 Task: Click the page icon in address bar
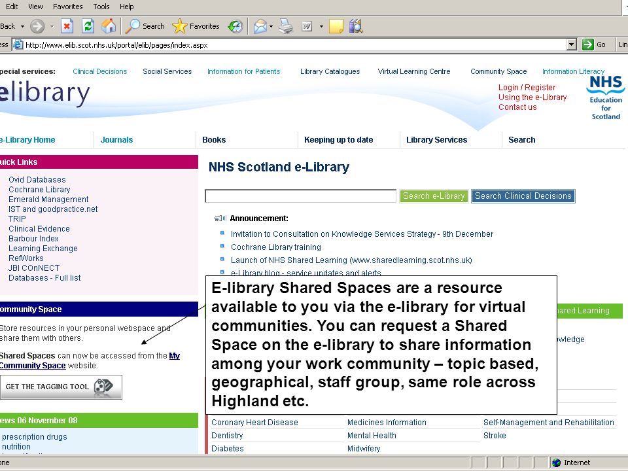(18, 45)
